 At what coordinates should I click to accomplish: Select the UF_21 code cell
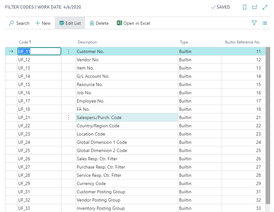[39, 117]
